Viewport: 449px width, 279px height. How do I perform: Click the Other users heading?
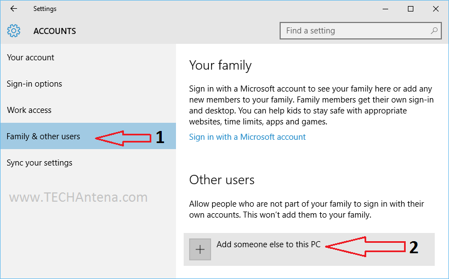[x=221, y=180]
